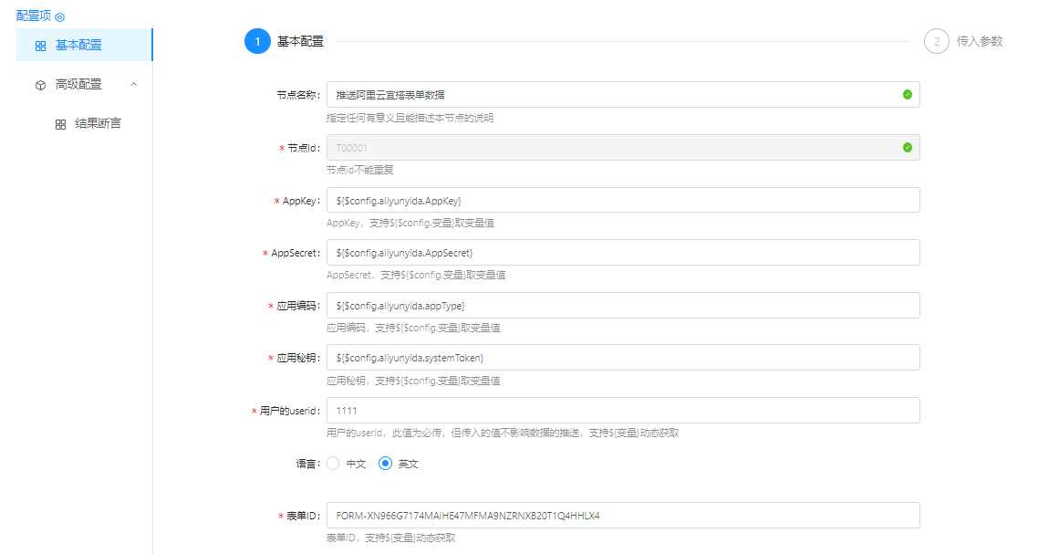The width and height of the screenshot is (1038, 554).
Task: Select the 中文 language radio button
Action: pyautogui.click(x=333, y=464)
